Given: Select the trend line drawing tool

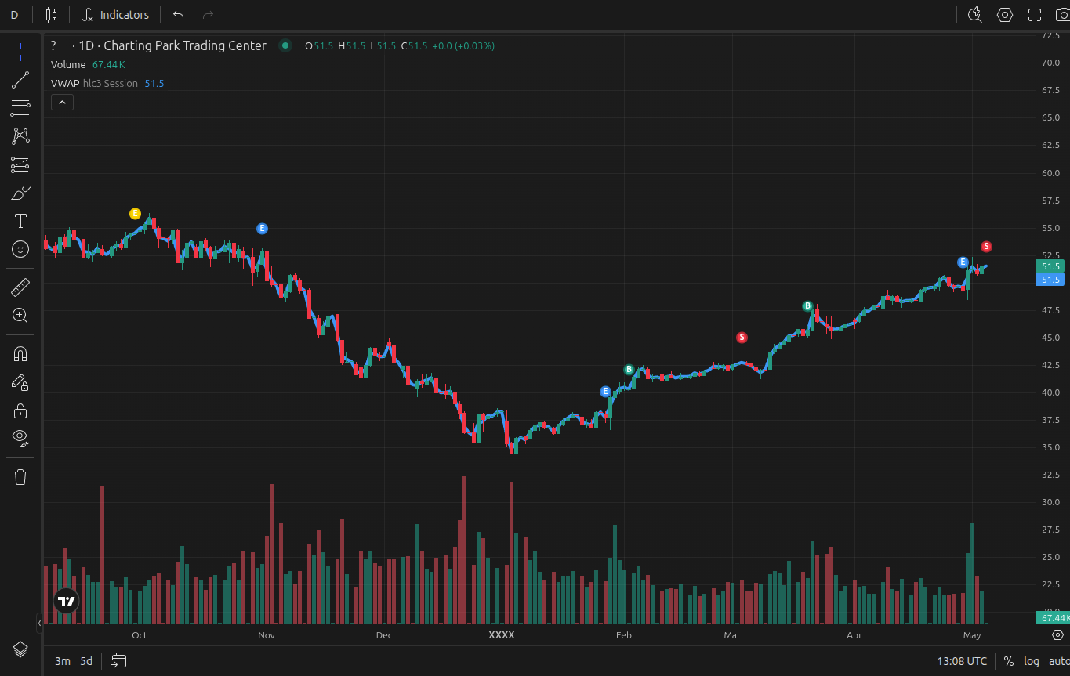Looking at the screenshot, I should tap(20, 79).
